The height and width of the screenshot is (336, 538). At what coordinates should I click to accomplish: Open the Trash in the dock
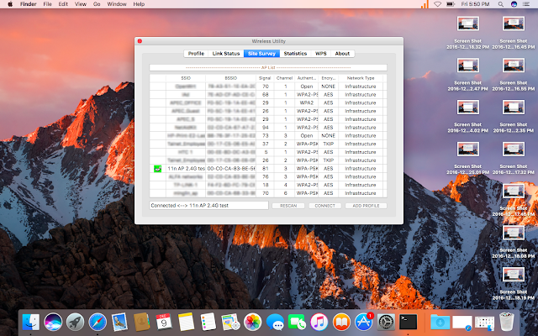[507, 321]
